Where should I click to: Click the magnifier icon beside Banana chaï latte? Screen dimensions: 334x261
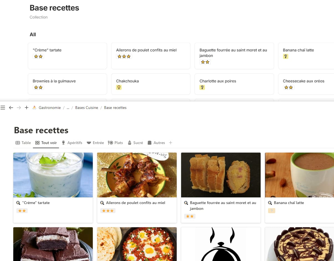[x=270, y=203]
